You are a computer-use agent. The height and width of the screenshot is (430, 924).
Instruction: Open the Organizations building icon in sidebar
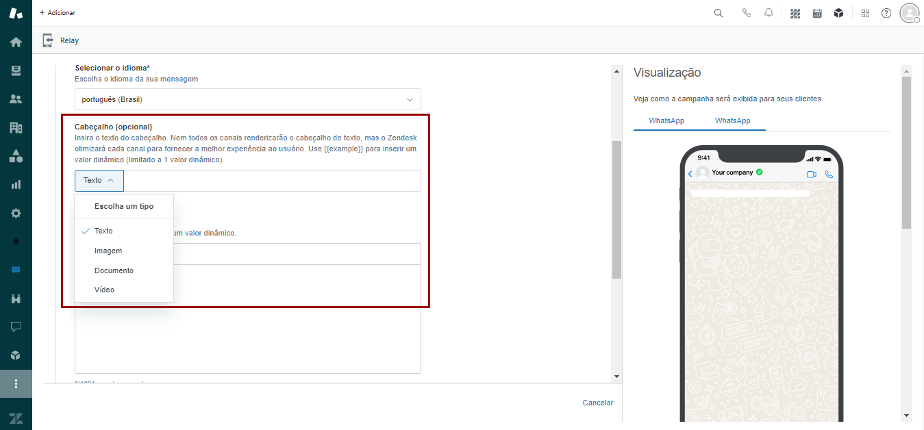coord(16,127)
